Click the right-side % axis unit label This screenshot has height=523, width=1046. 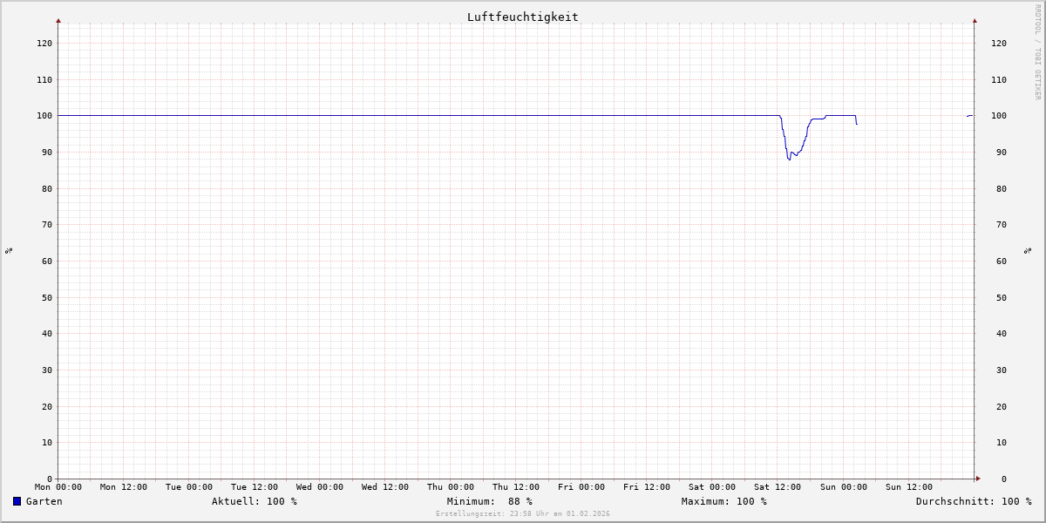1027,251
